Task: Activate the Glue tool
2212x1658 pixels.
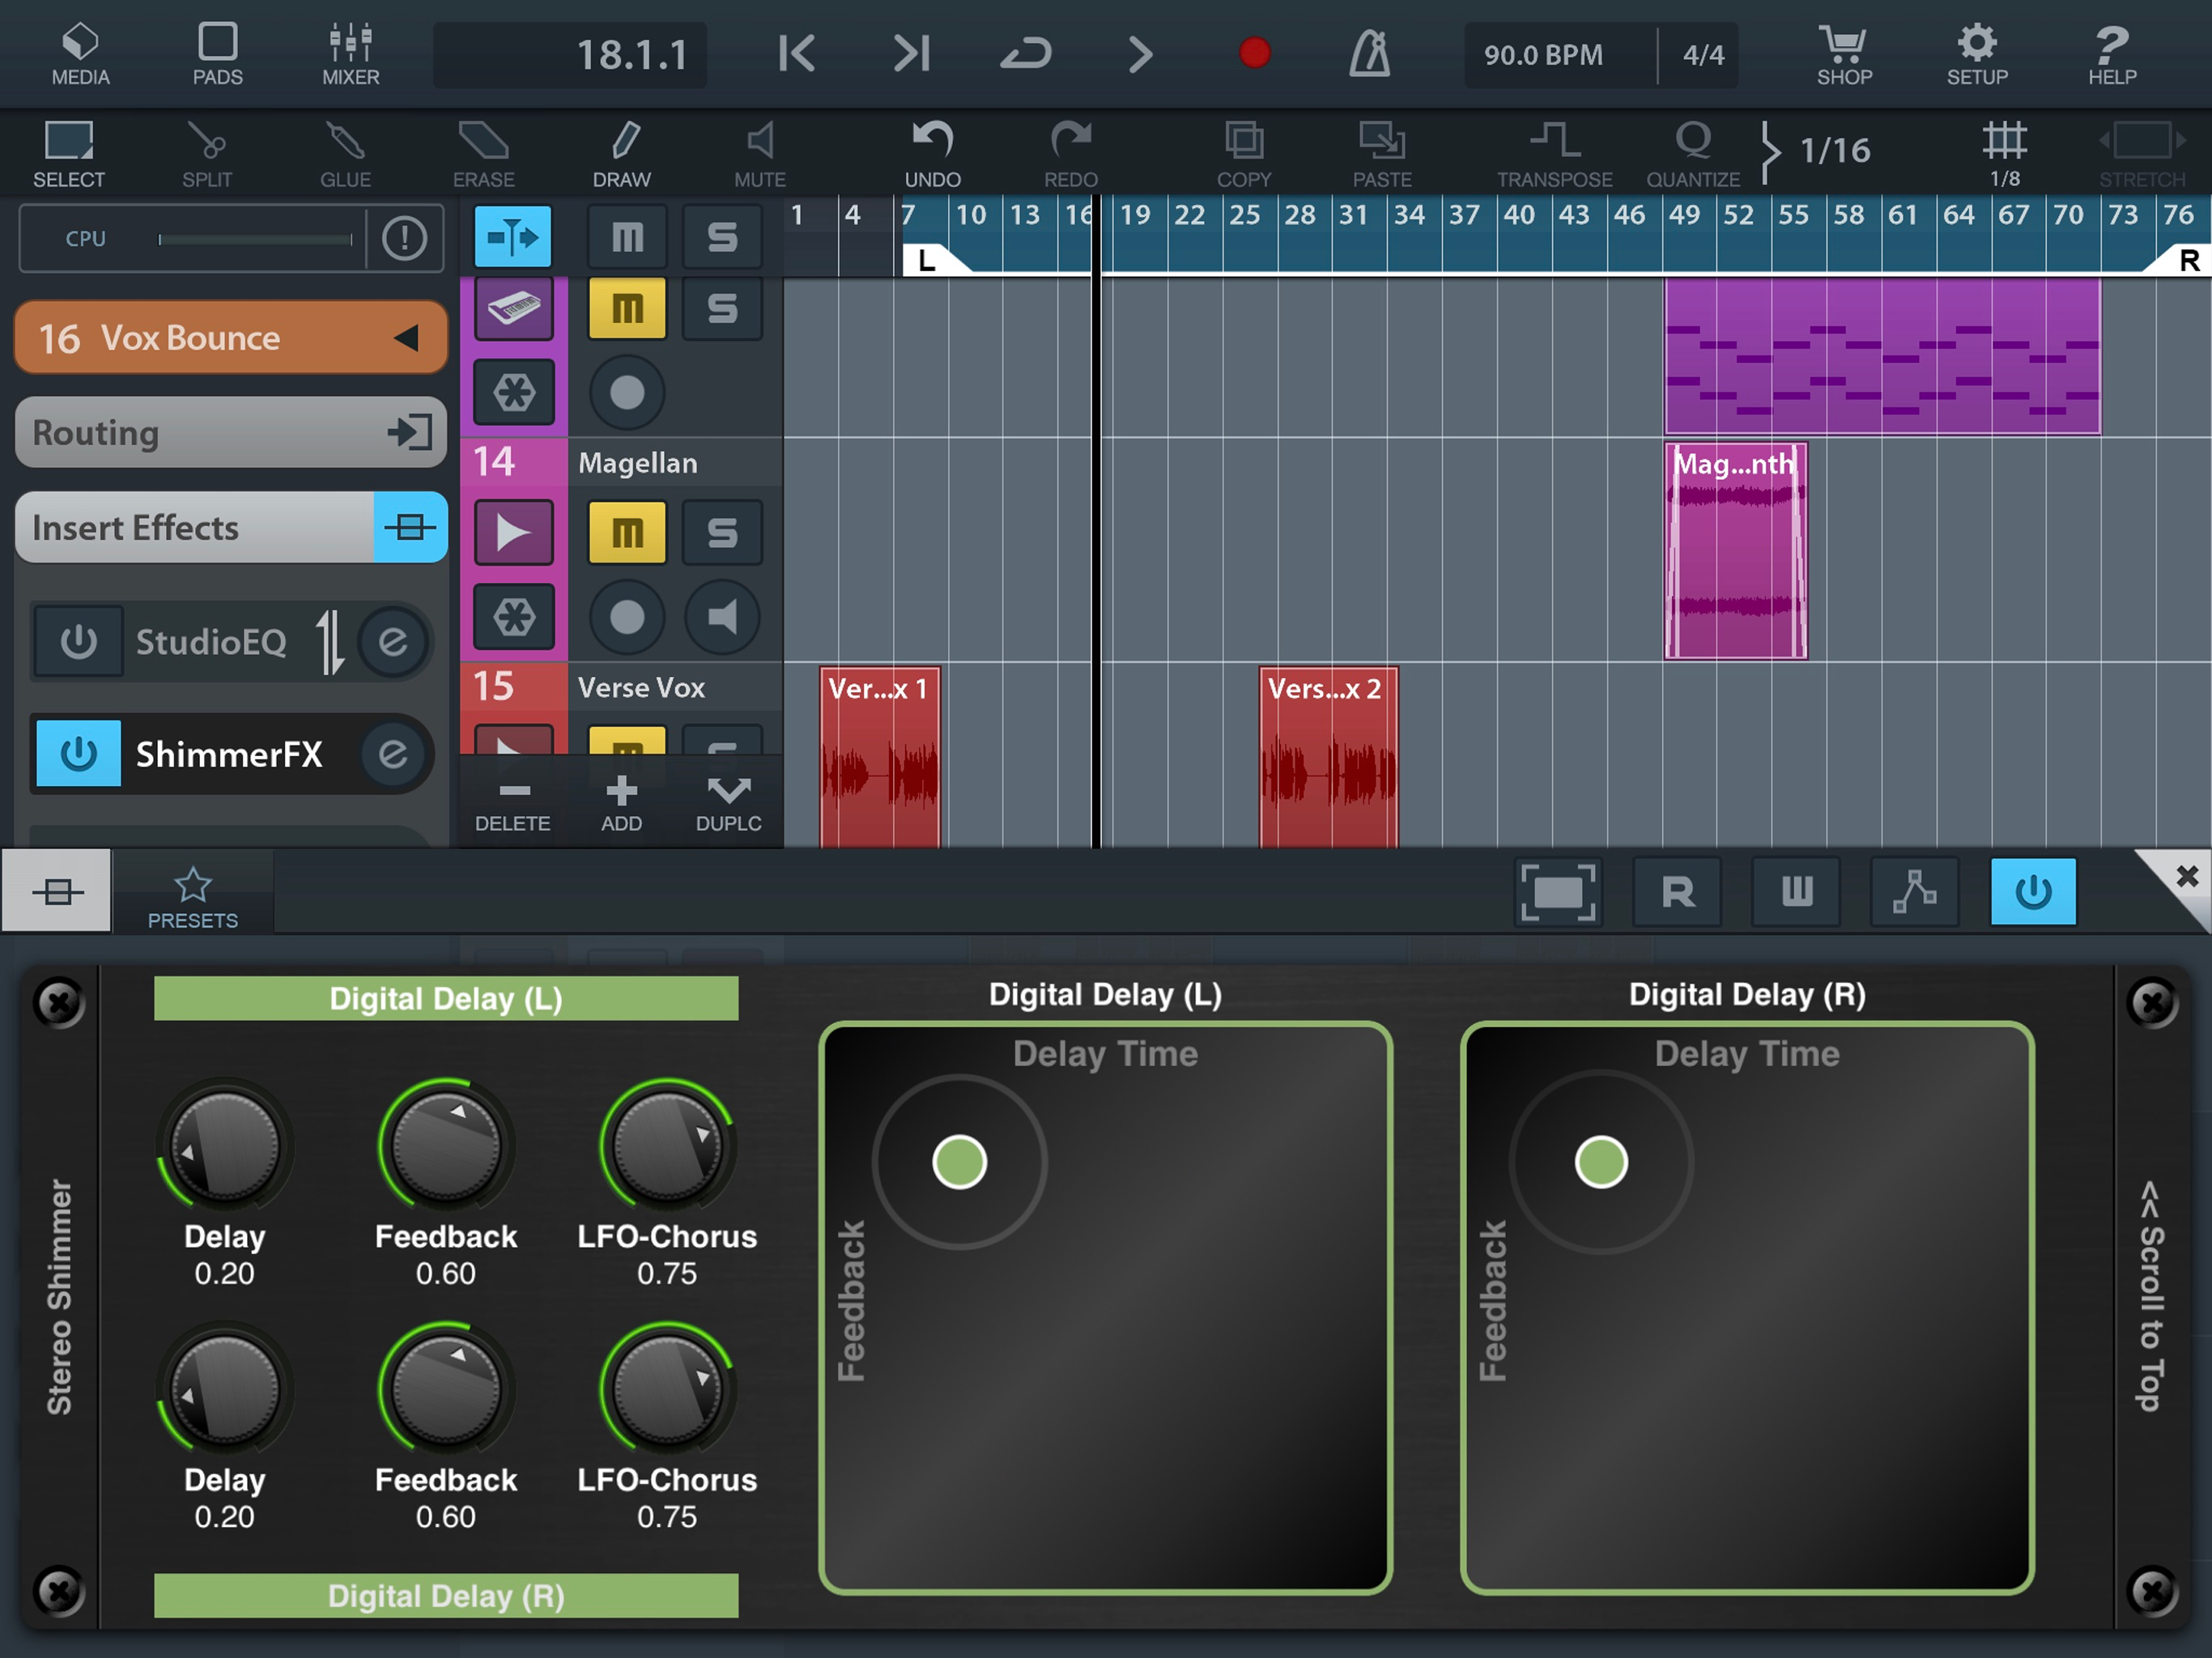Action: coord(345,153)
